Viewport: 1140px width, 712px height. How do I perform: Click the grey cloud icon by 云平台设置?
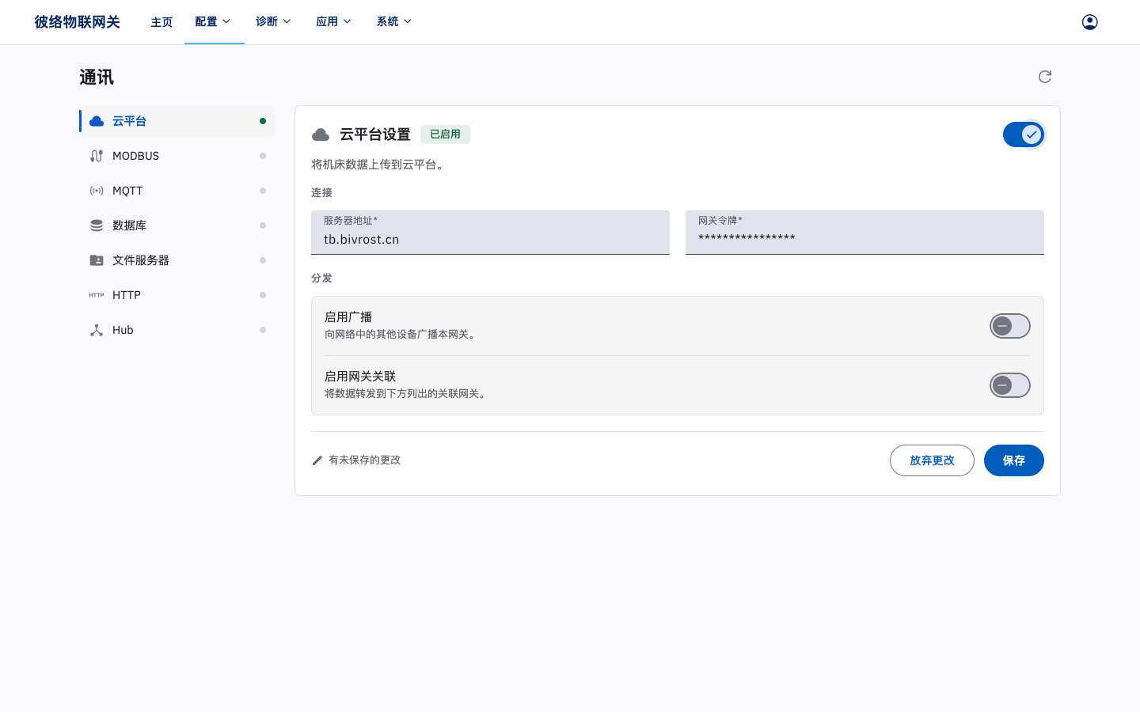tap(321, 134)
